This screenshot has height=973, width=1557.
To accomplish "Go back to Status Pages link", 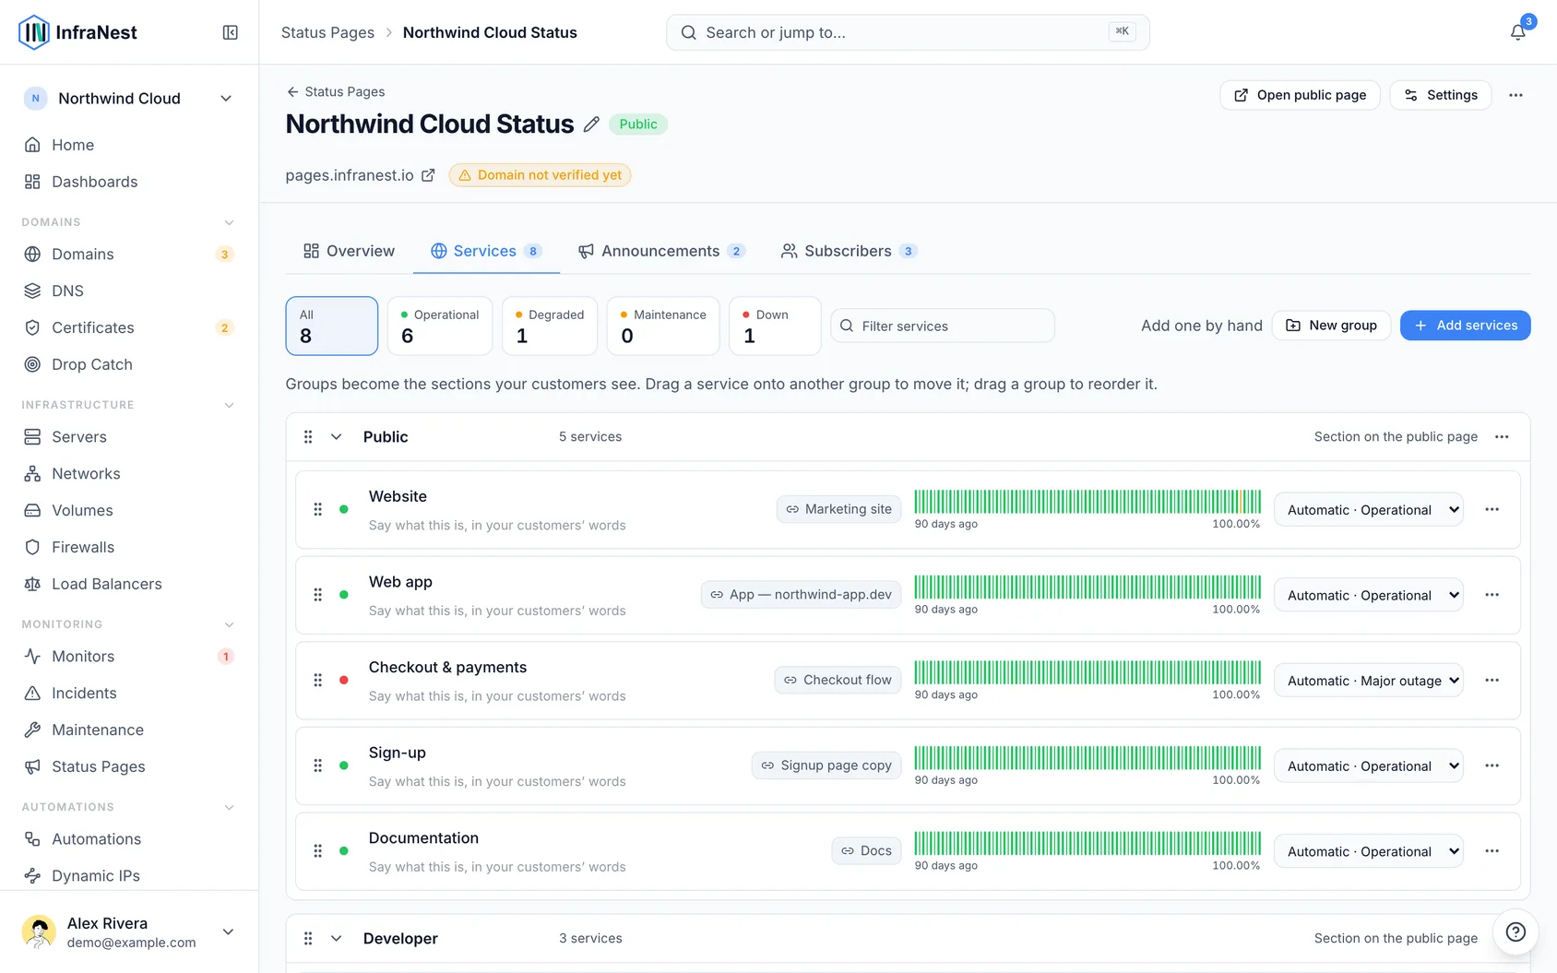I will (x=336, y=92).
